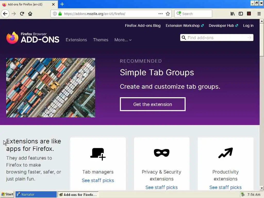The width and height of the screenshot is (264, 198).
Task: Switch to Narrator in the taskbar
Action: (x=36, y=194)
